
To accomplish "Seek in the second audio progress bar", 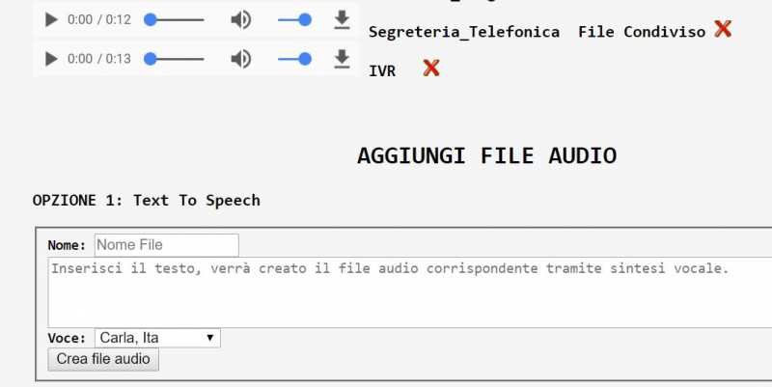I will (x=178, y=59).
